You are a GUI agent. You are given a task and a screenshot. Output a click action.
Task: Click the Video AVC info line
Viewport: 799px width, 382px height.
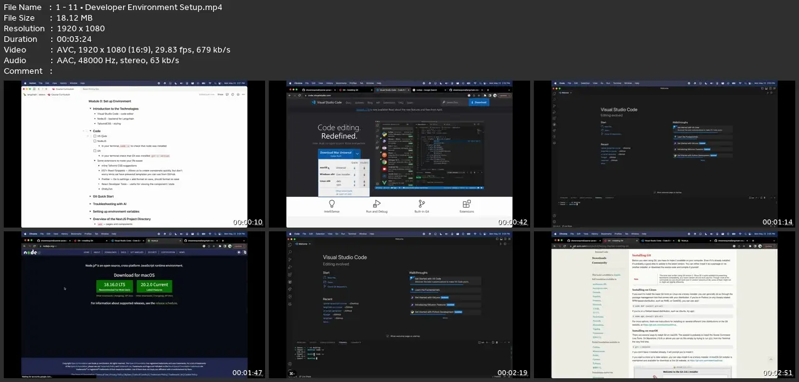[x=117, y=50]
